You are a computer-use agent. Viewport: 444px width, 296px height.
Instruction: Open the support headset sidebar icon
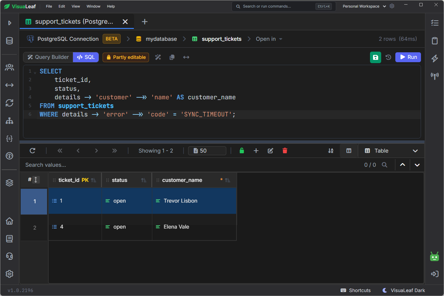pyautogui.click(x=10, y=256)
